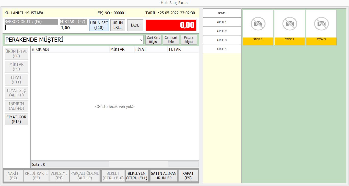Click the TARİH date and time label

[170, 13]
